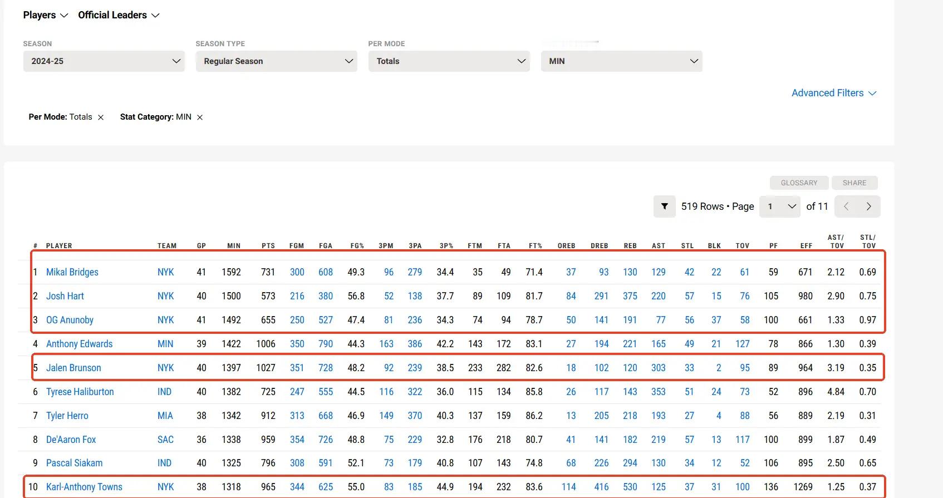Sort by the AST column header

point(659,246)
